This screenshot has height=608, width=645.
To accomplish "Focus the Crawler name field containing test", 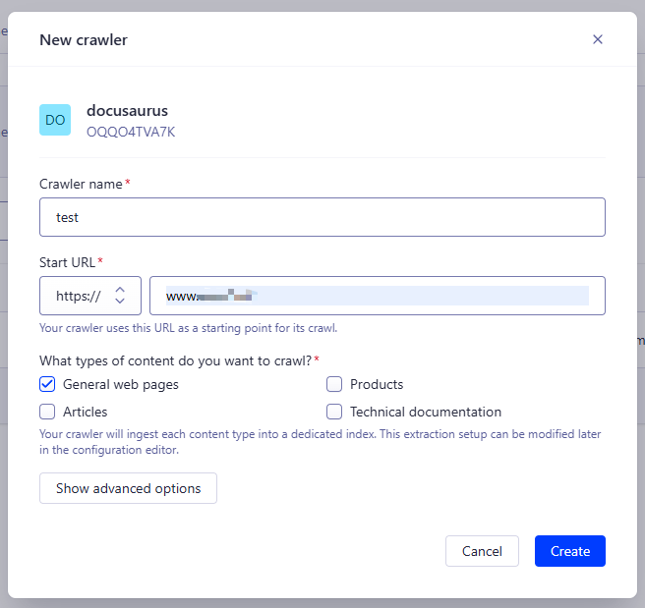I will (x=322, y=217).
